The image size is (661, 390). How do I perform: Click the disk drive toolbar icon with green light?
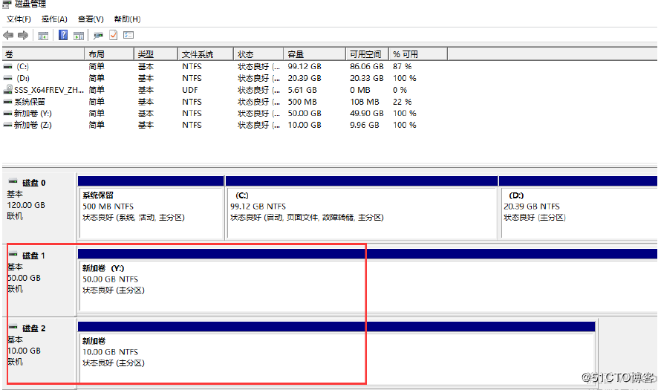(98, 36)
